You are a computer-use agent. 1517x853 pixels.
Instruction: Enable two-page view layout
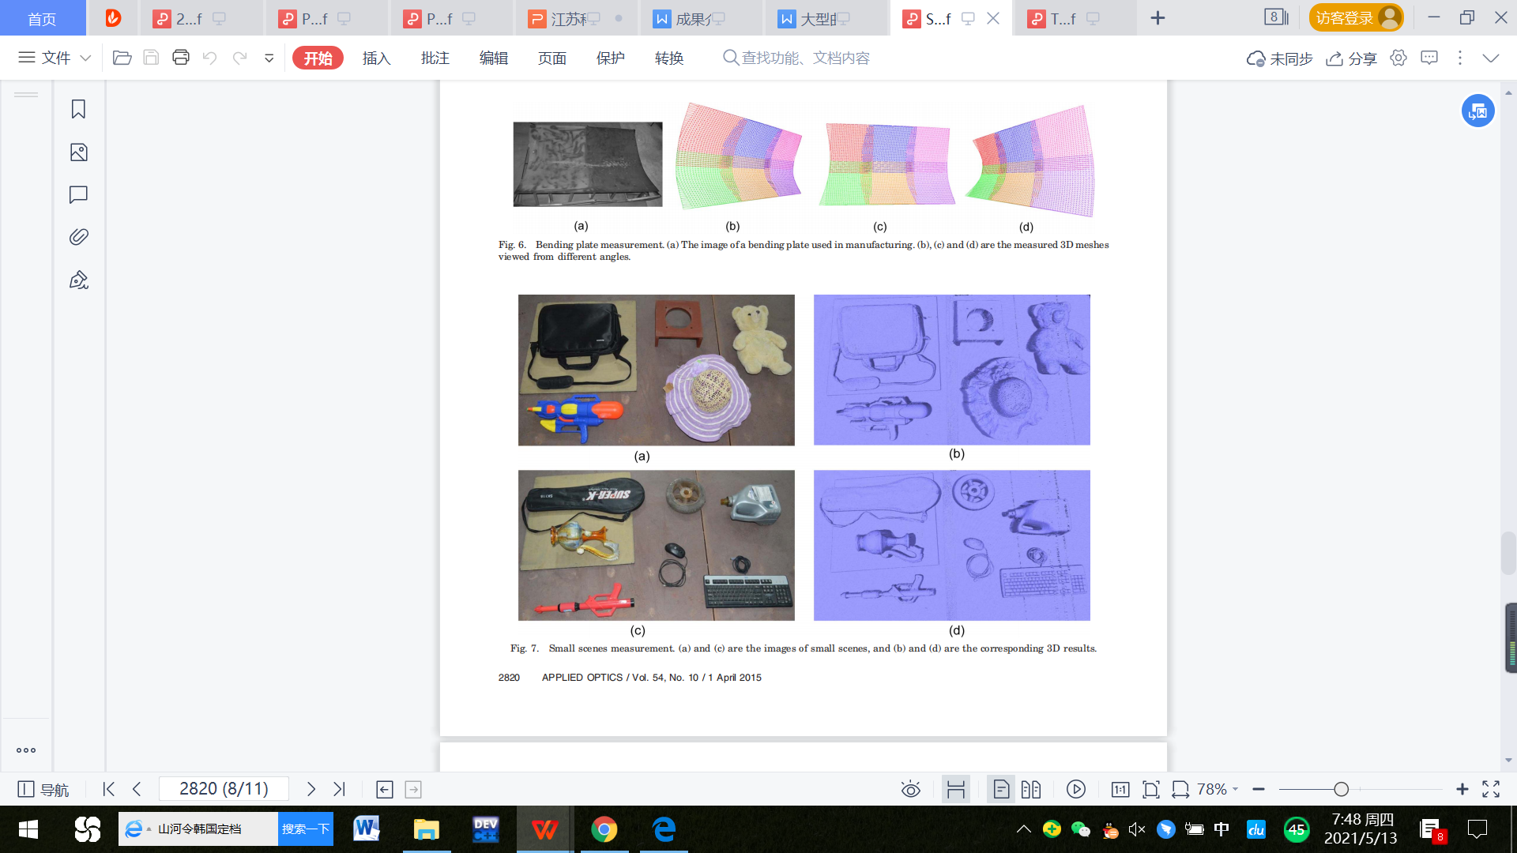[x=1030, y=789]
